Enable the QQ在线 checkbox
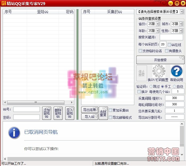Screen dimensions: 186x166 169,45
